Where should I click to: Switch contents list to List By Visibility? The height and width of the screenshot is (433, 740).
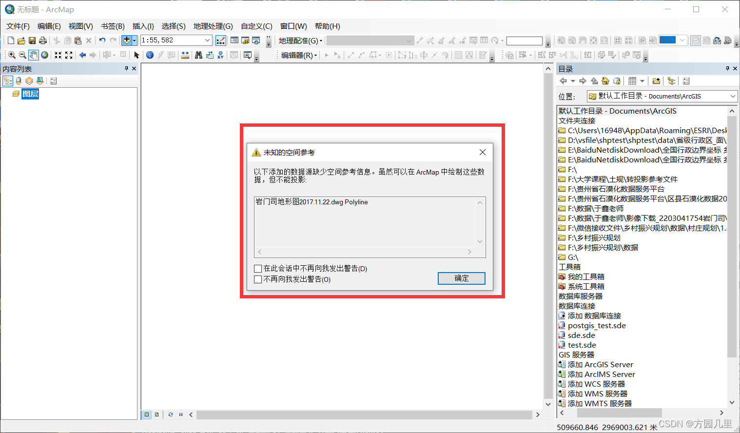tap(29, 81)
